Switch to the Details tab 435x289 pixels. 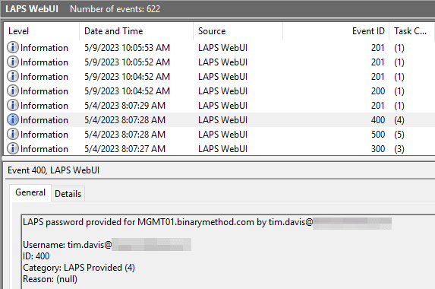68,194
